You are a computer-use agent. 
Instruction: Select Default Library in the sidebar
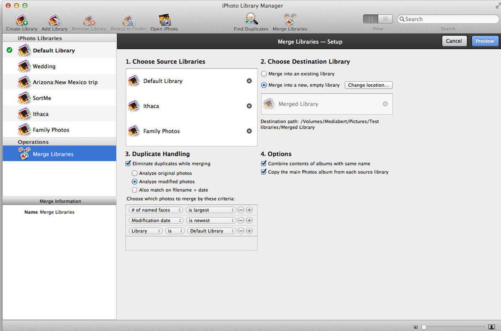pos(59,50)
